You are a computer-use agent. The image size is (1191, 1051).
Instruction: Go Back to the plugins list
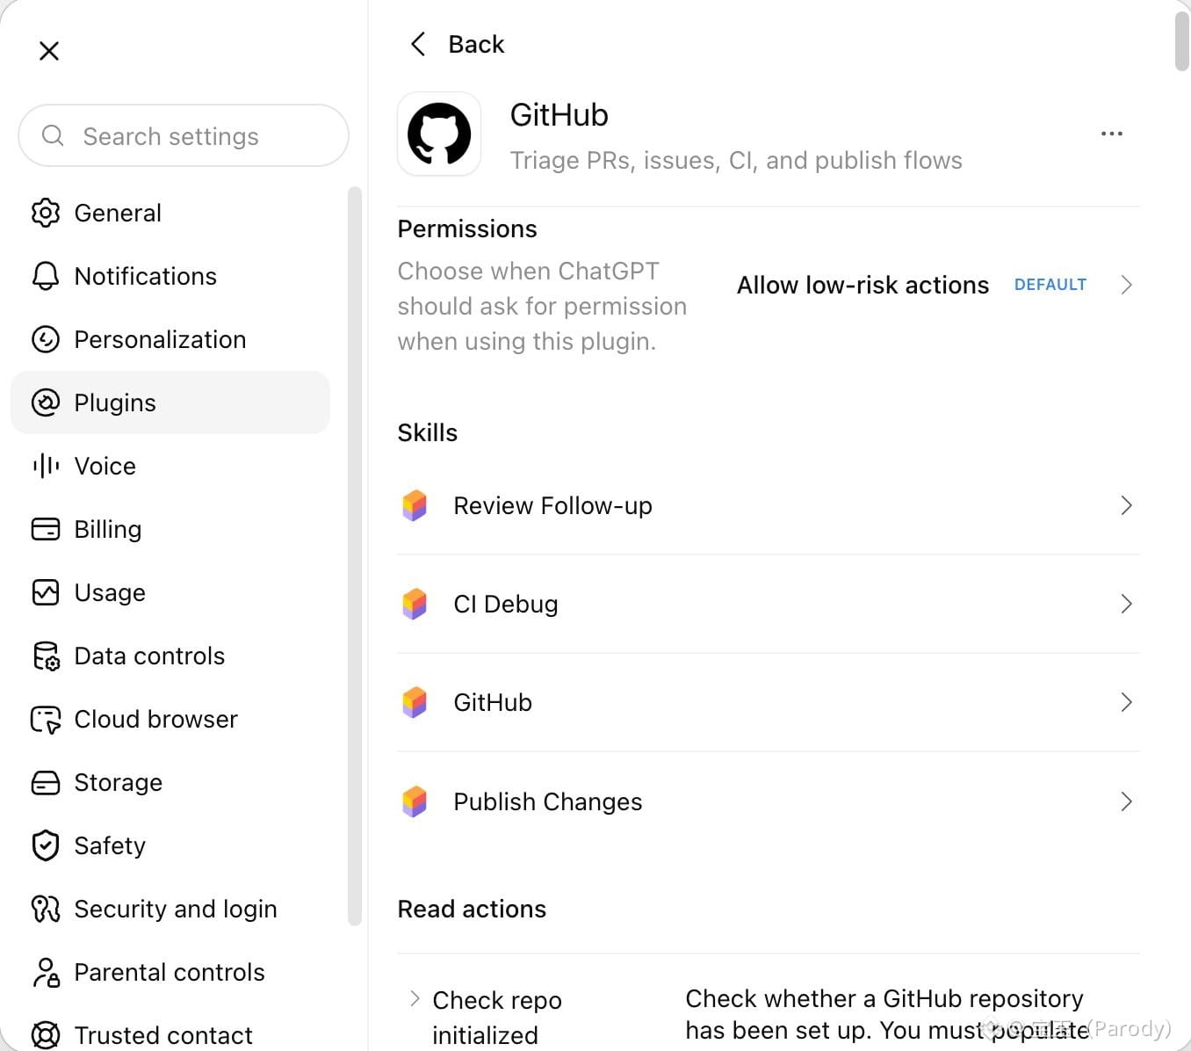458,44
